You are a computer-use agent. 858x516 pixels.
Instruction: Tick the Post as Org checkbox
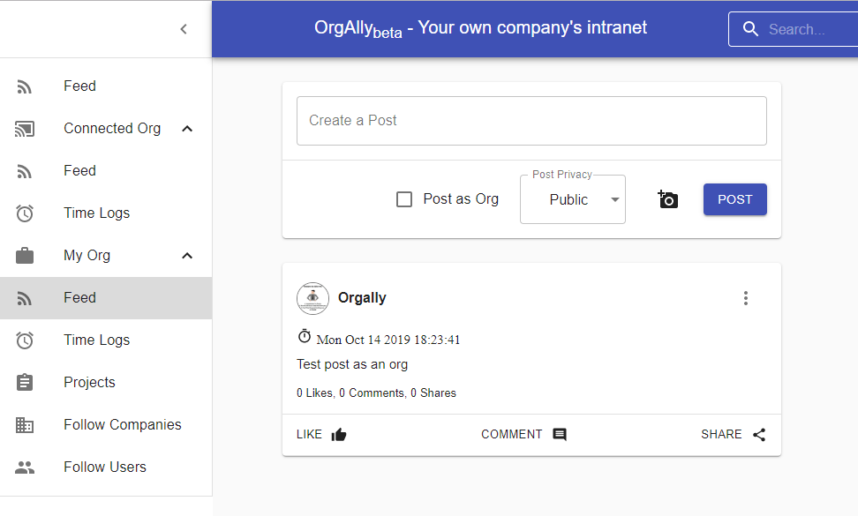click(404, 199)
